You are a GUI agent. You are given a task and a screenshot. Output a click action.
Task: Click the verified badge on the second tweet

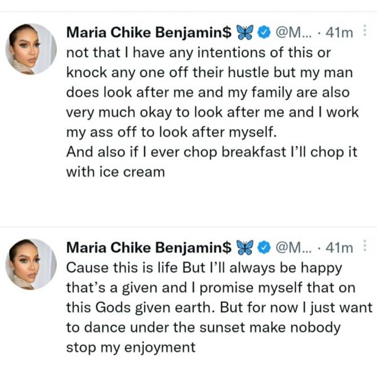[264, 248]
